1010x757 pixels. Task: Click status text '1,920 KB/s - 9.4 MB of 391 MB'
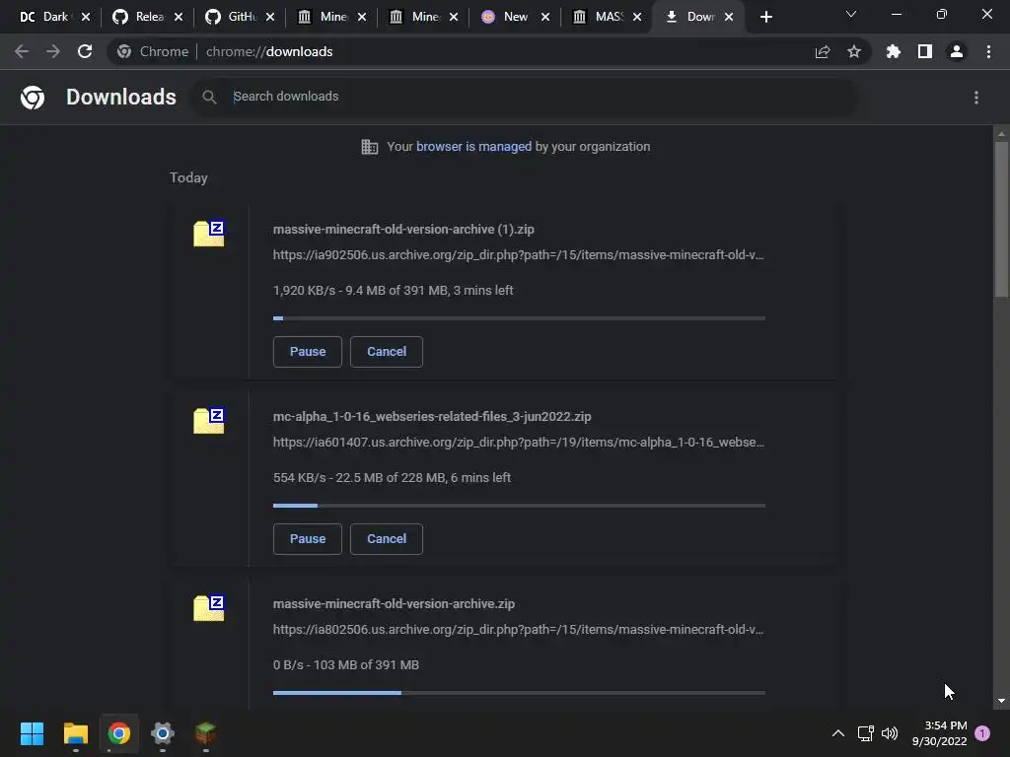(360, 291)
